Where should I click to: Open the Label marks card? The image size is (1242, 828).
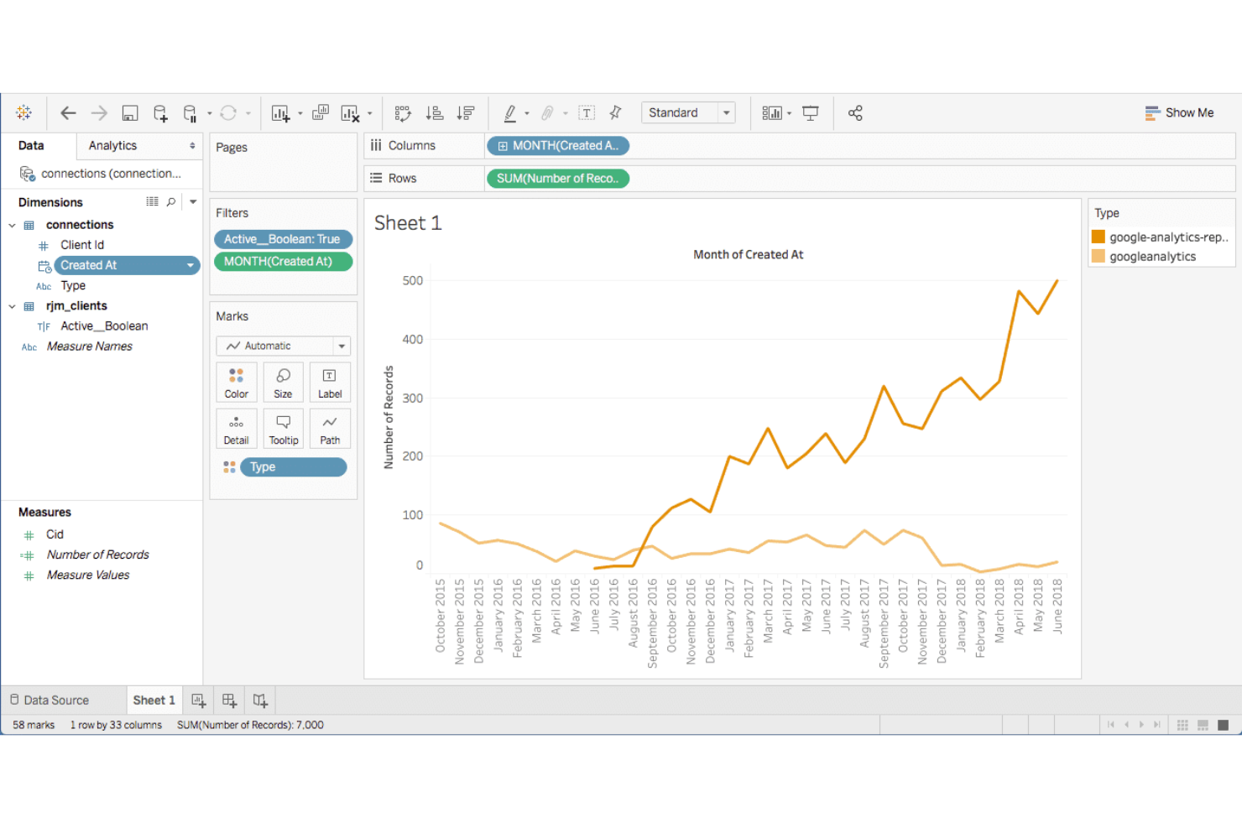330,383
